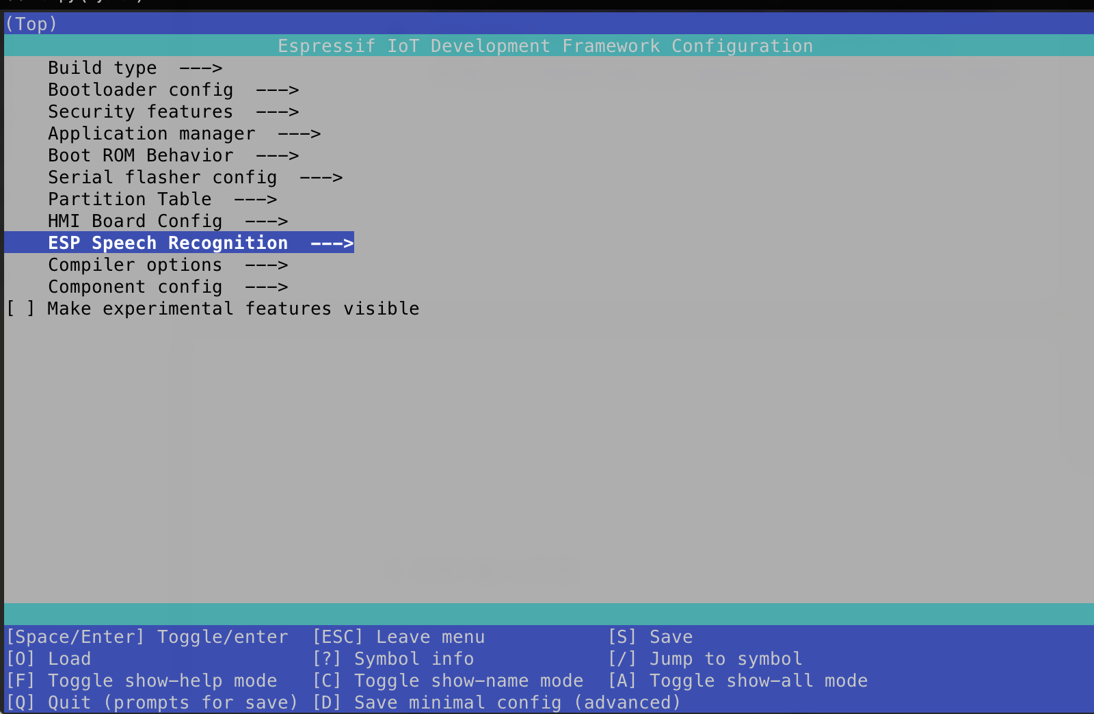
Task: Open the Bootloader config submenu
Action: (173, 90)
